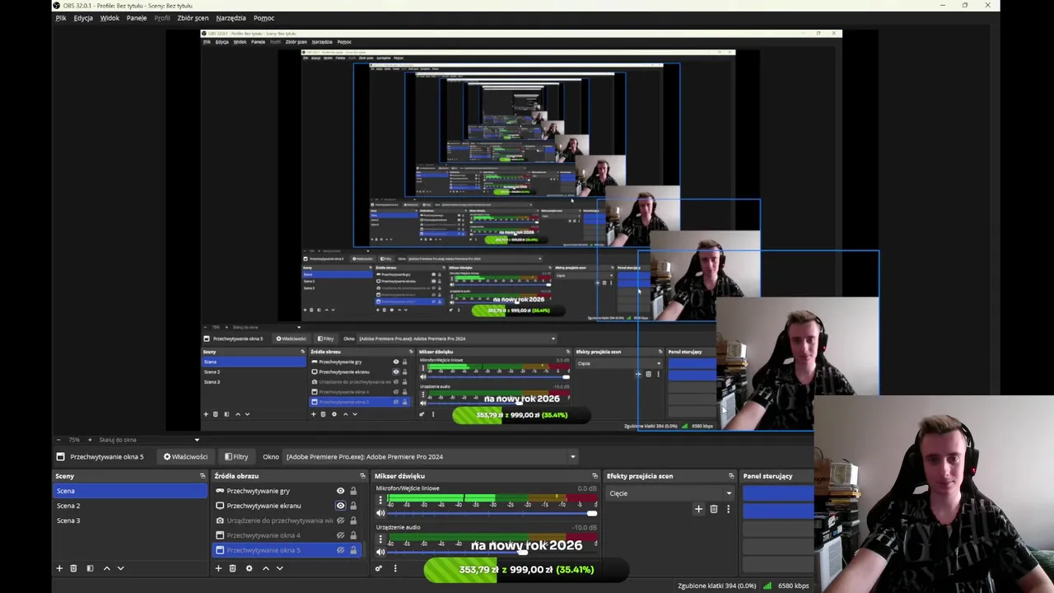Toggle lock on Przechwytywanie gry

353,491
